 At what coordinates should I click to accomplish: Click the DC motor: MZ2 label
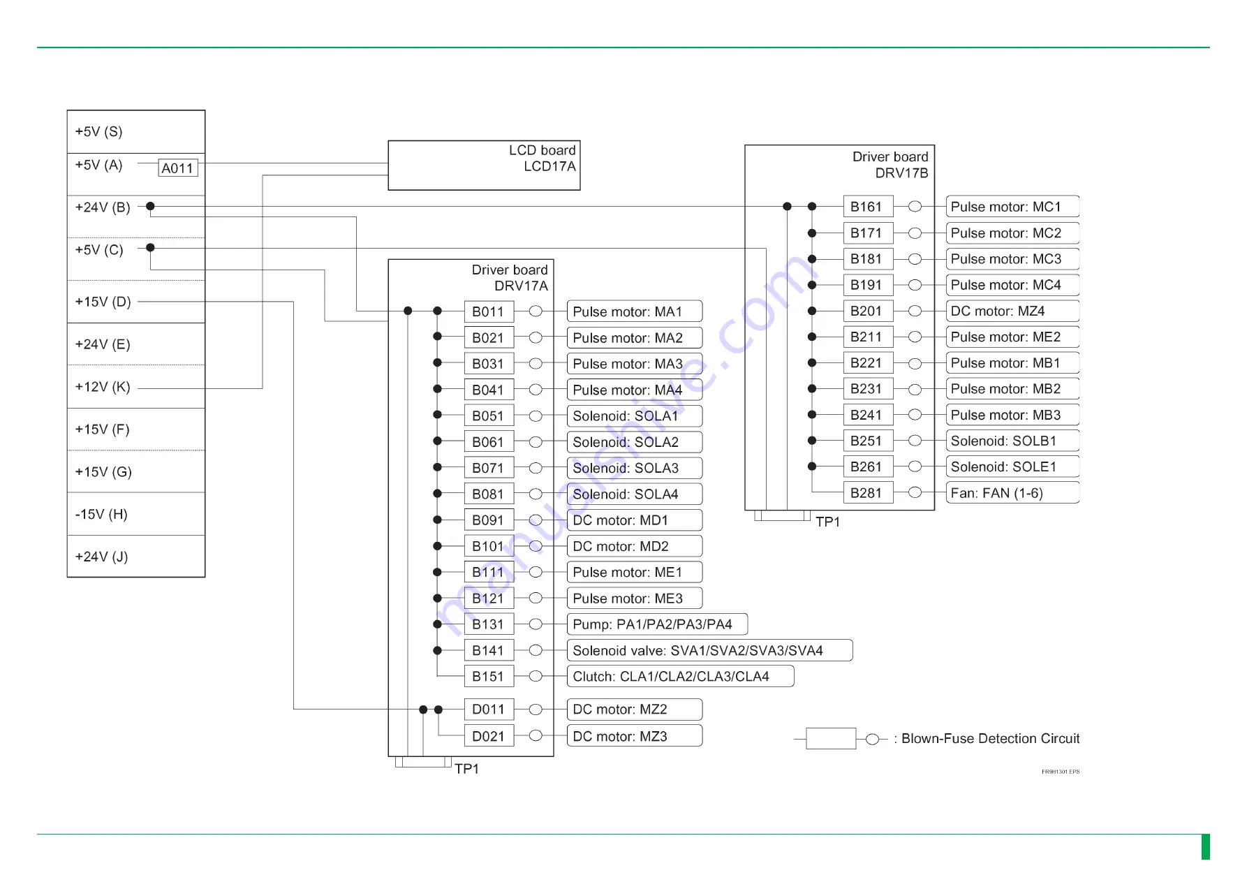click(635, 710)
